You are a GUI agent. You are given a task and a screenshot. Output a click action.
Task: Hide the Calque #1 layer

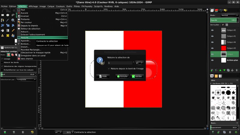(x=212, y=36)
